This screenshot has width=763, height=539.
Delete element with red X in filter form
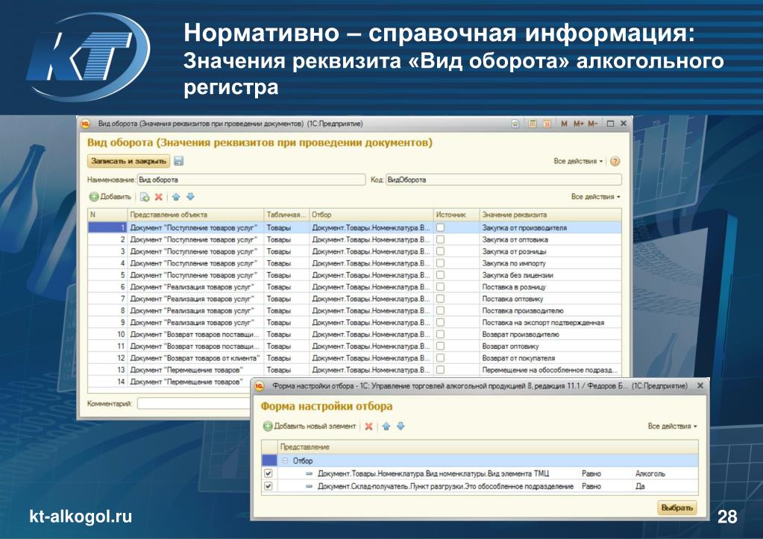(x=369, y=426)
